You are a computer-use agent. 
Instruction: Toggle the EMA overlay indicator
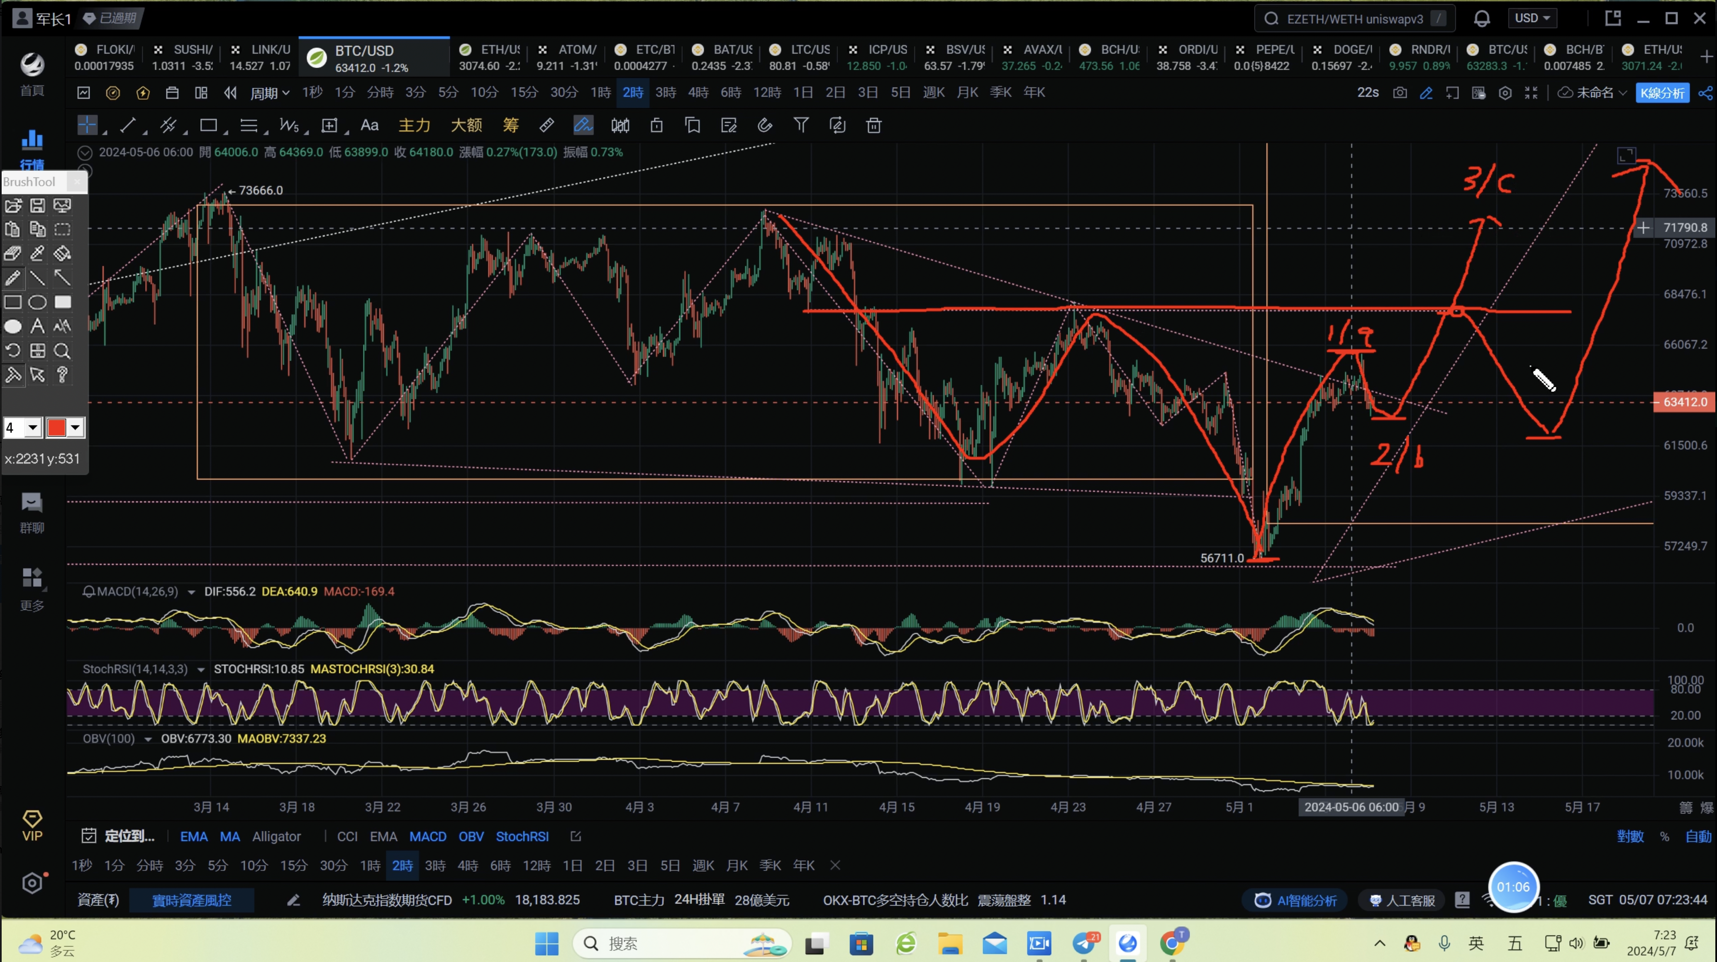pyautogui.click(x=193, y=836)
